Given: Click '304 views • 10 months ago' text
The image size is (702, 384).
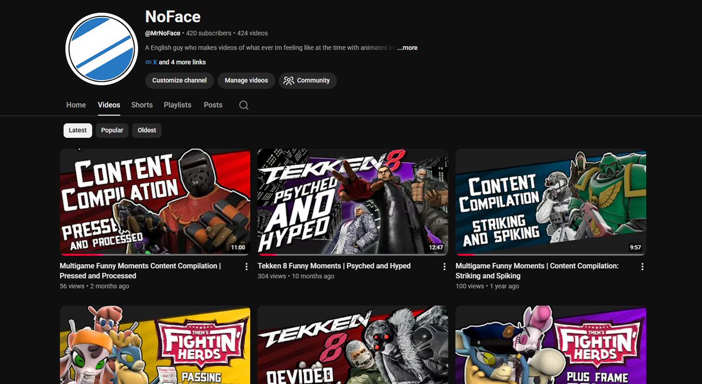Looking at the screenshot, I should tap(296, 276).
